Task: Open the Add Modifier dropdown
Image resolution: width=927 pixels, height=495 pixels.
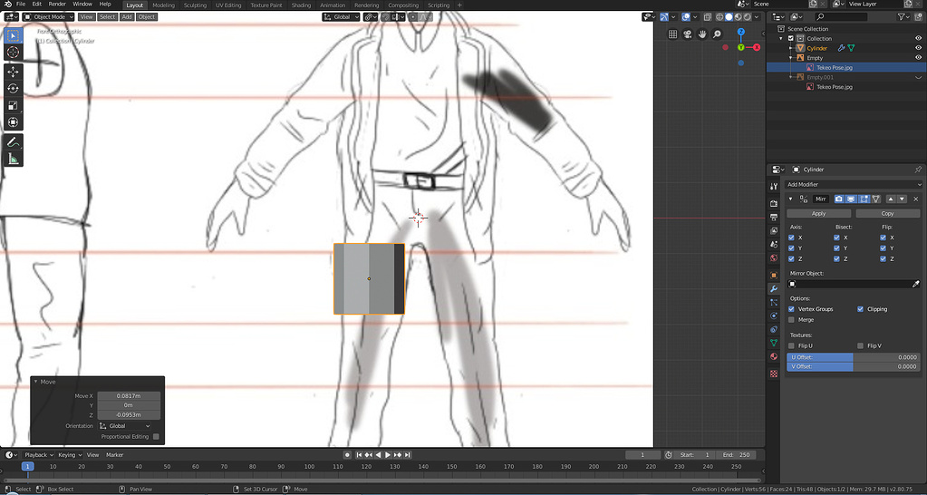Action: click(853, 185)
